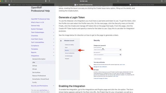Viewport: 166px width, 93px height.
Task: Go back with the browser back arrow
Action: coord(11,1)
